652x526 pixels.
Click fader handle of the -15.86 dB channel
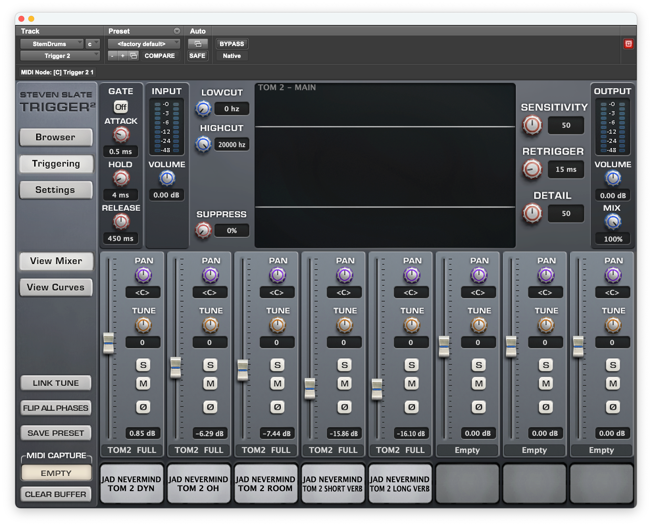pyautogui.click(x=310, y=389)
